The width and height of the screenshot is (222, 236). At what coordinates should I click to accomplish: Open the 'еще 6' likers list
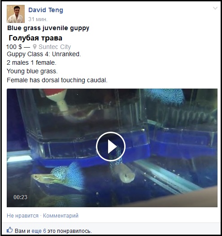click(x=39, y=231)
